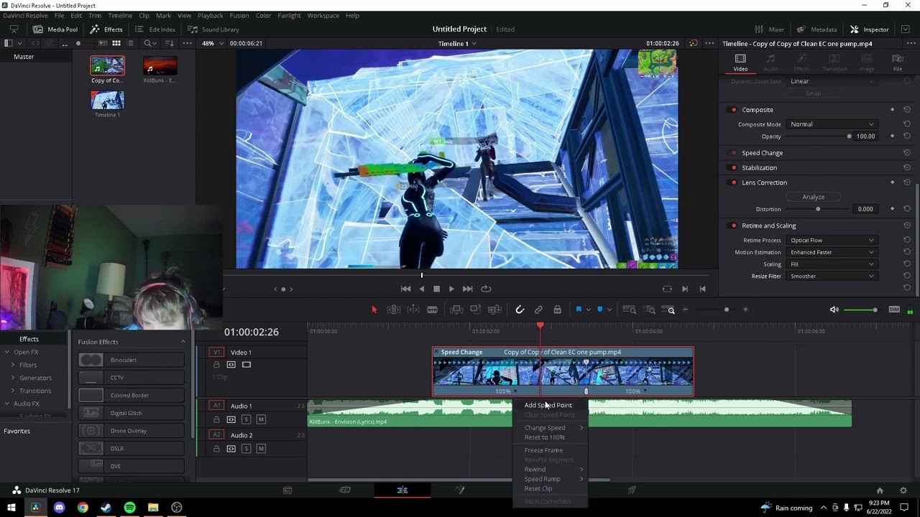Image resolution: width=920 pixels, height=517 pixels.
Task: Activate the Dynamic Trim Mode tool
Action: [x=413, y=309]
